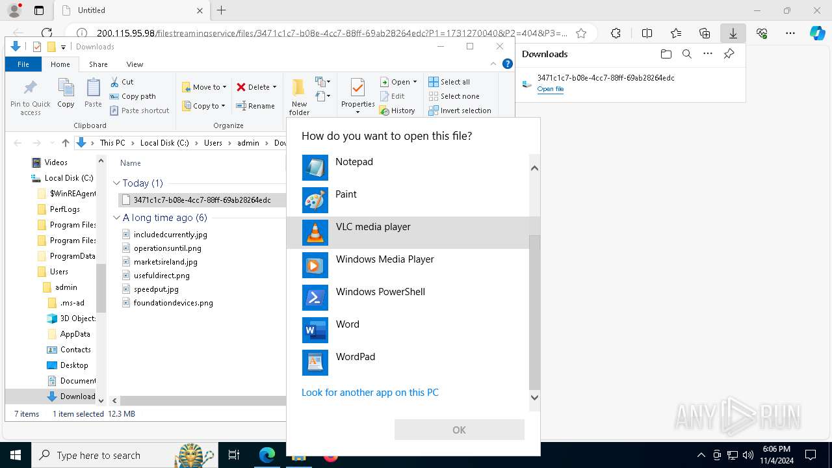Open the Delete dropdown arrow

point(274,87)
